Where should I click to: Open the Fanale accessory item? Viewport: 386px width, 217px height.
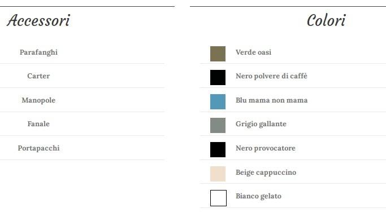pos(38,124)
